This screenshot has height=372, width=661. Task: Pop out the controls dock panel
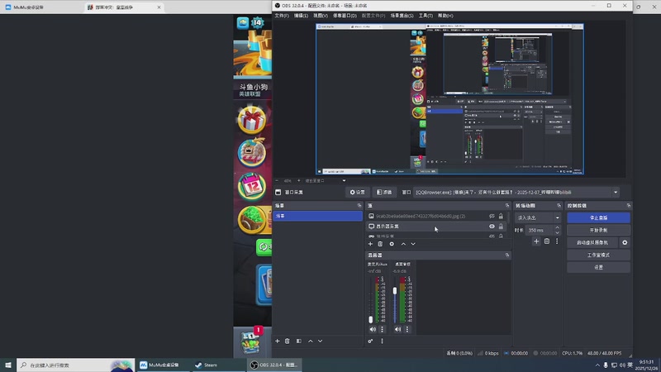(x=629, y=205)
